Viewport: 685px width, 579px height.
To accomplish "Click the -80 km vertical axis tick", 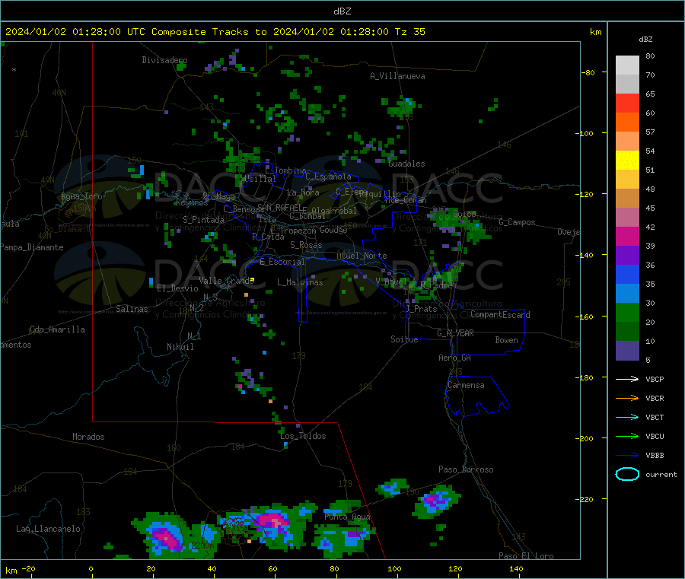I will (588, 72).
